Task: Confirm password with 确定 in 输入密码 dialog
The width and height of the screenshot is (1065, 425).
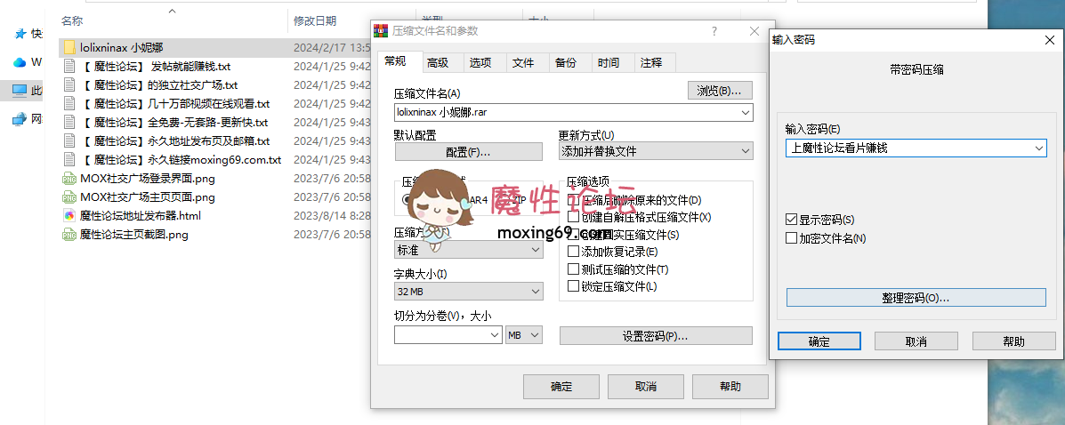Action: 819,341
